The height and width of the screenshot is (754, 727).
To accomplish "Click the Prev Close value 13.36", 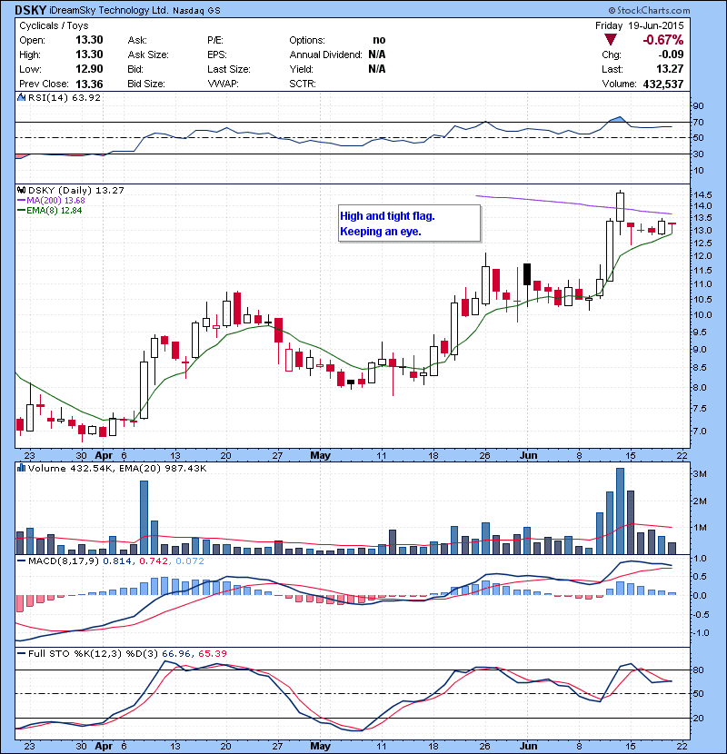I will (x=89, y=84).
